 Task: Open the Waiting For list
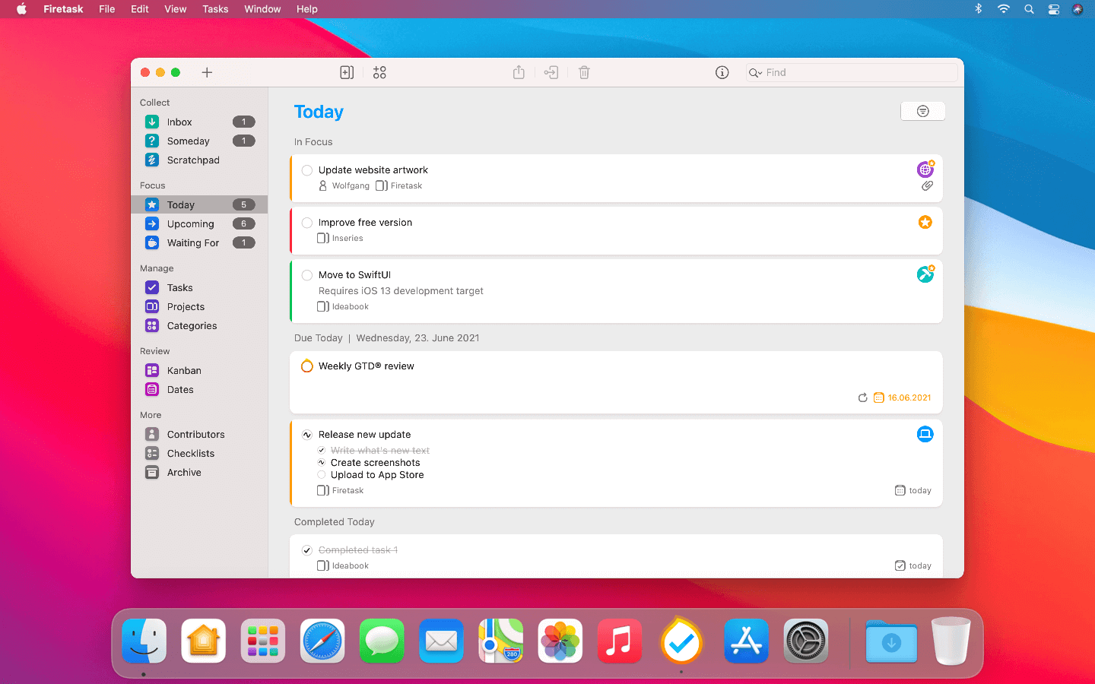(199, 242)
